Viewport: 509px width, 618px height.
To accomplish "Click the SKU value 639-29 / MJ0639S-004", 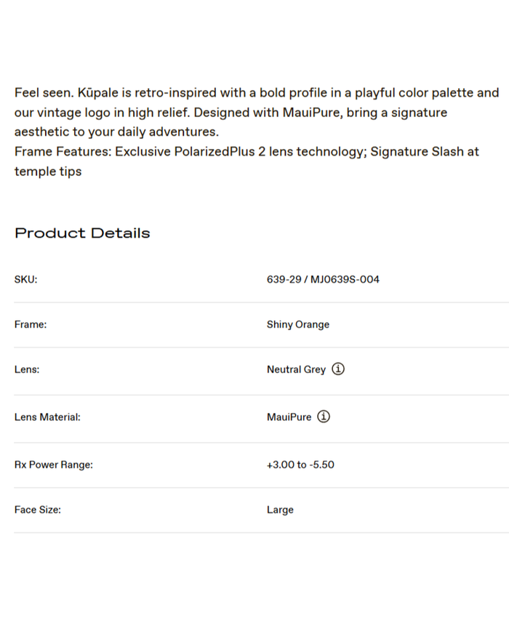I will tap(323, 279).
